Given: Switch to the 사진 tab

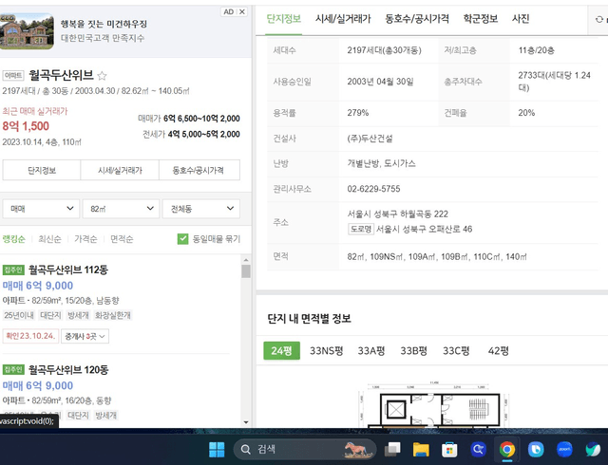Looking at the screenshot, I should tap(521, 19).
